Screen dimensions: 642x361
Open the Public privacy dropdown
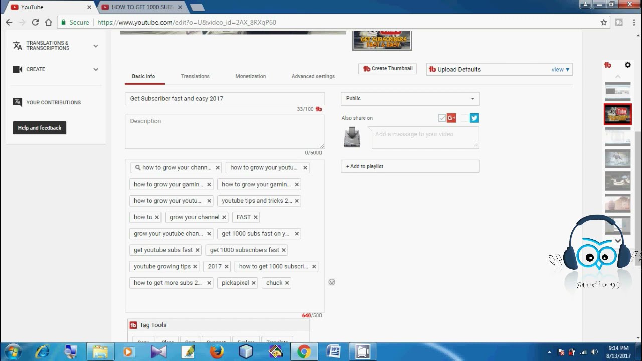410,99
